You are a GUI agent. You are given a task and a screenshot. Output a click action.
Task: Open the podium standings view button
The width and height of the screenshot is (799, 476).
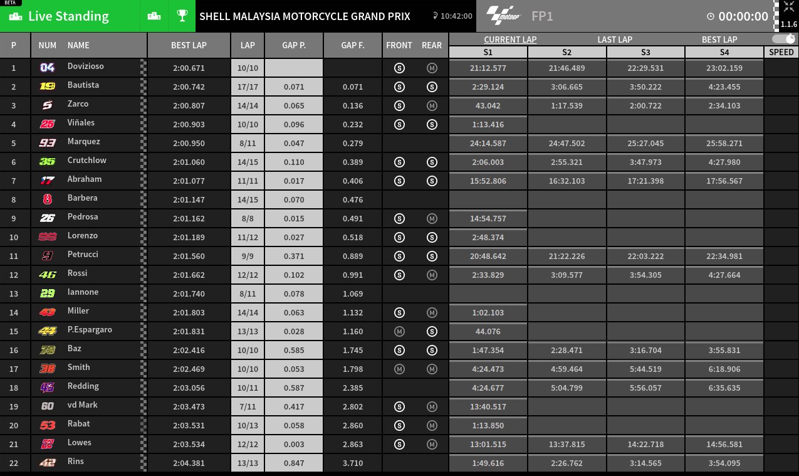point(154,16)
